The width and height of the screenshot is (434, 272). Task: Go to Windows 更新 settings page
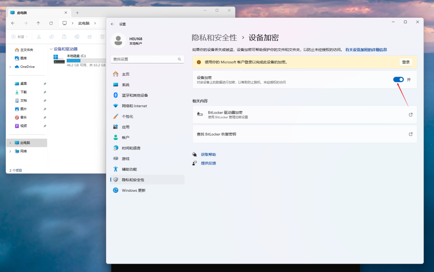click(133, 190)
